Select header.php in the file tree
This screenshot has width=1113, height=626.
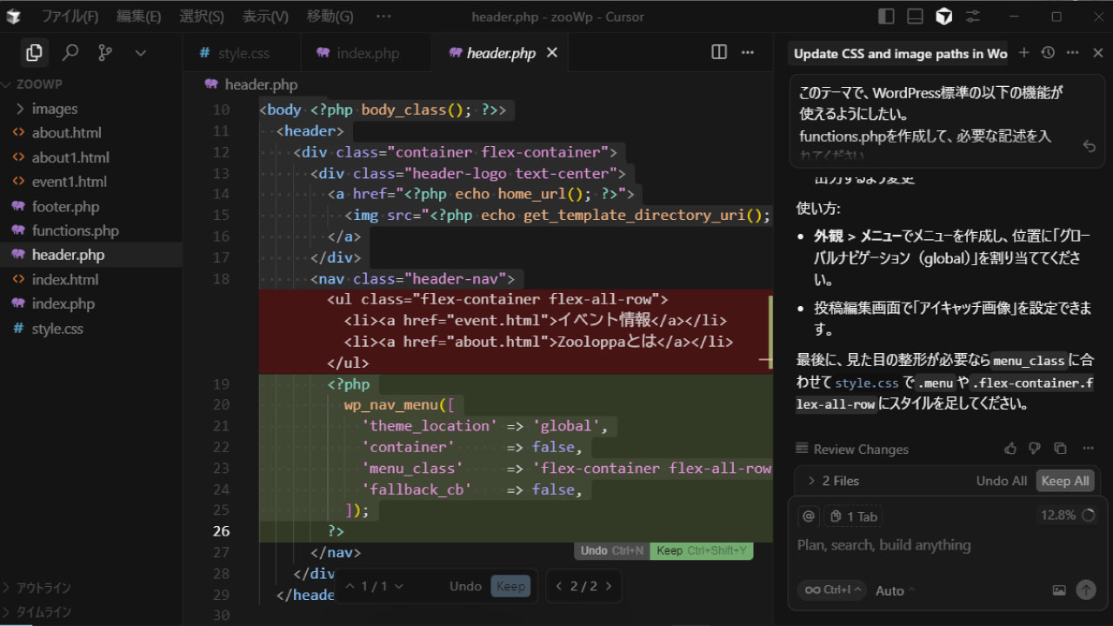pyautogui.click(x=91, y=255)
